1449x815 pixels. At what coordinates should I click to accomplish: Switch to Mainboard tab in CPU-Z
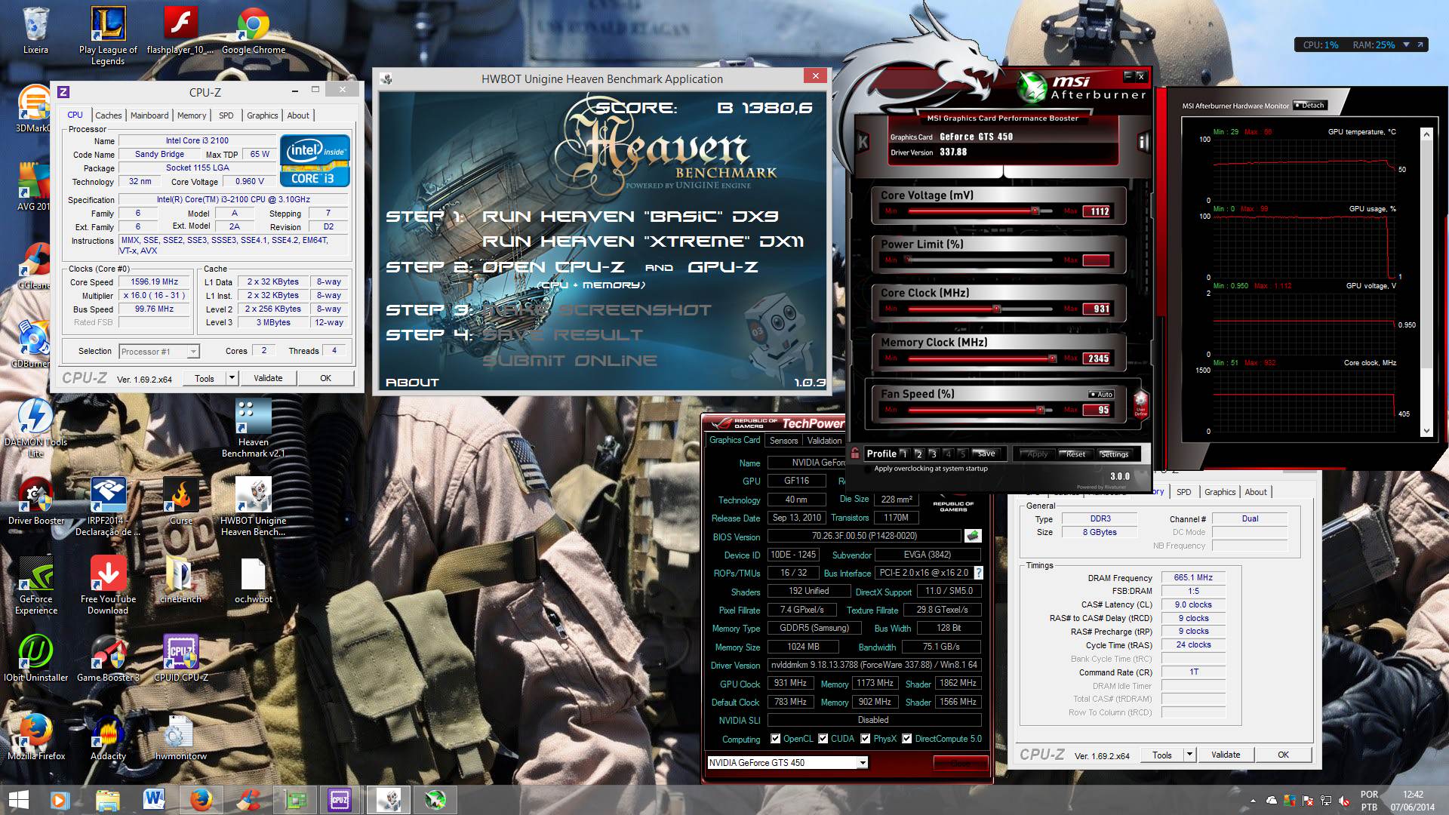(x=149, y=115)
